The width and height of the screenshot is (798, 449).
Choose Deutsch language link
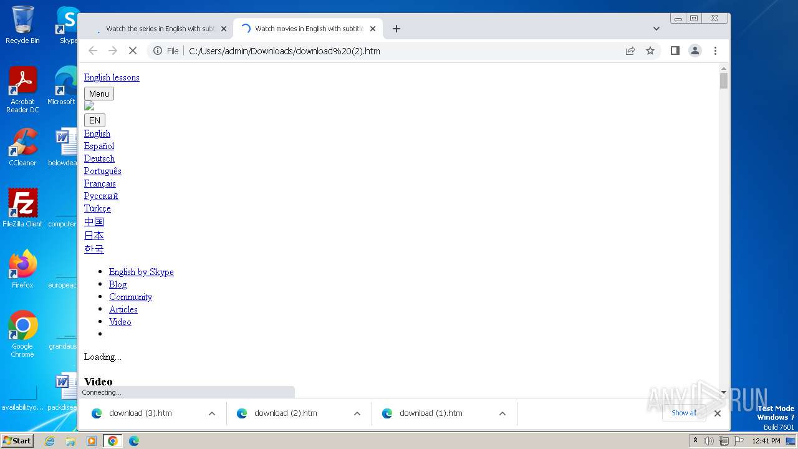point(99,158)
